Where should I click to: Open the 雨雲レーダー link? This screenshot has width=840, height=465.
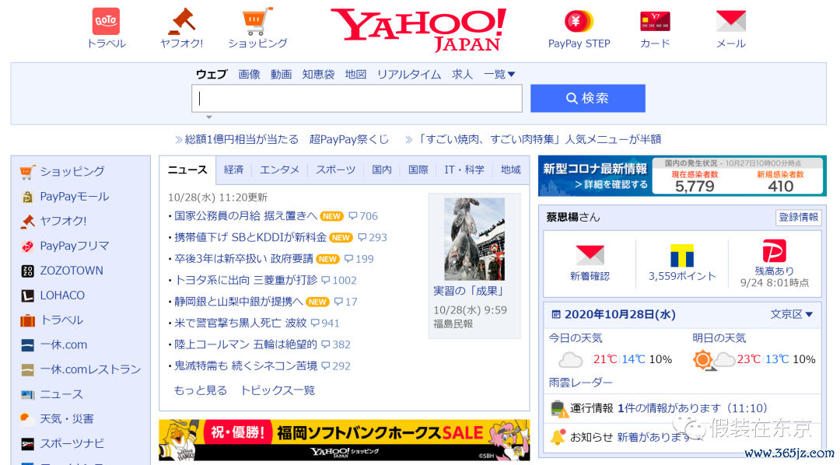tap(580, 383)
